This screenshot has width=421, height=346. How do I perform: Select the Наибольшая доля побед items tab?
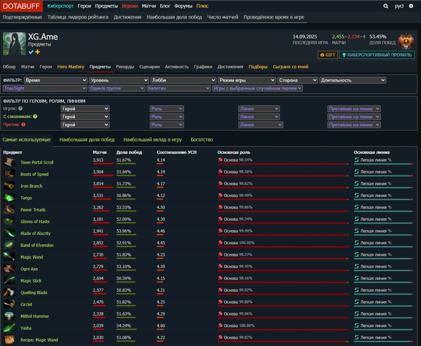tap(87, 139)
